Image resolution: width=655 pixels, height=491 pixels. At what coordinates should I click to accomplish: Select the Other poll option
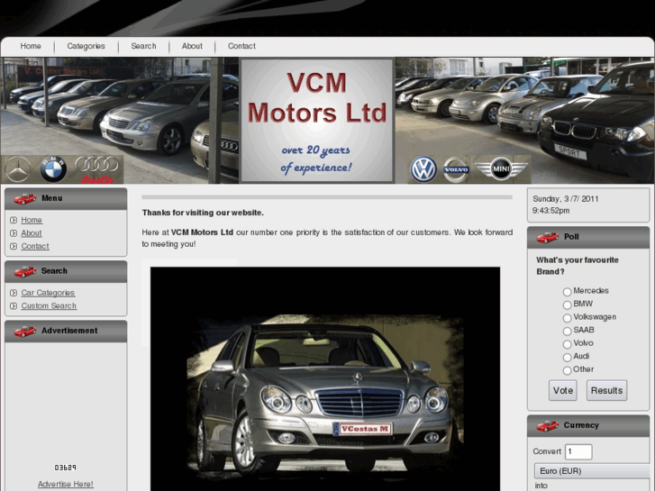tap(567, 370)
